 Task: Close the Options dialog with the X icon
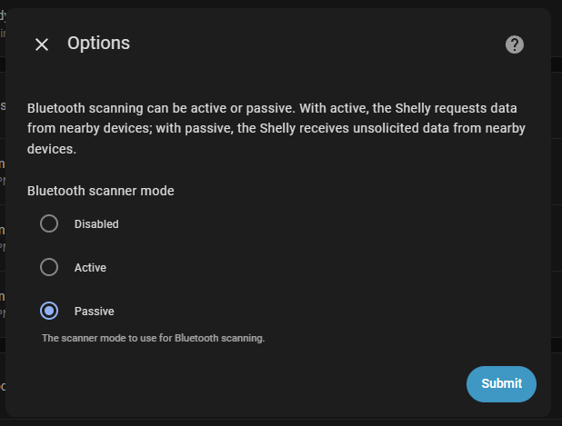coord(42,45)
